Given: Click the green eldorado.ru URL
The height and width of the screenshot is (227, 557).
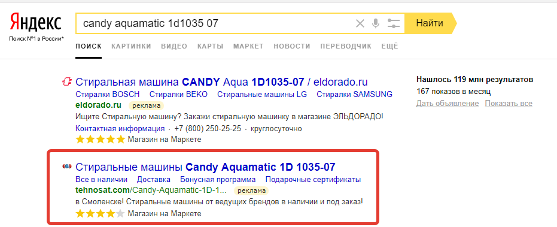Looking at the screenshot, I should (98, 105).
